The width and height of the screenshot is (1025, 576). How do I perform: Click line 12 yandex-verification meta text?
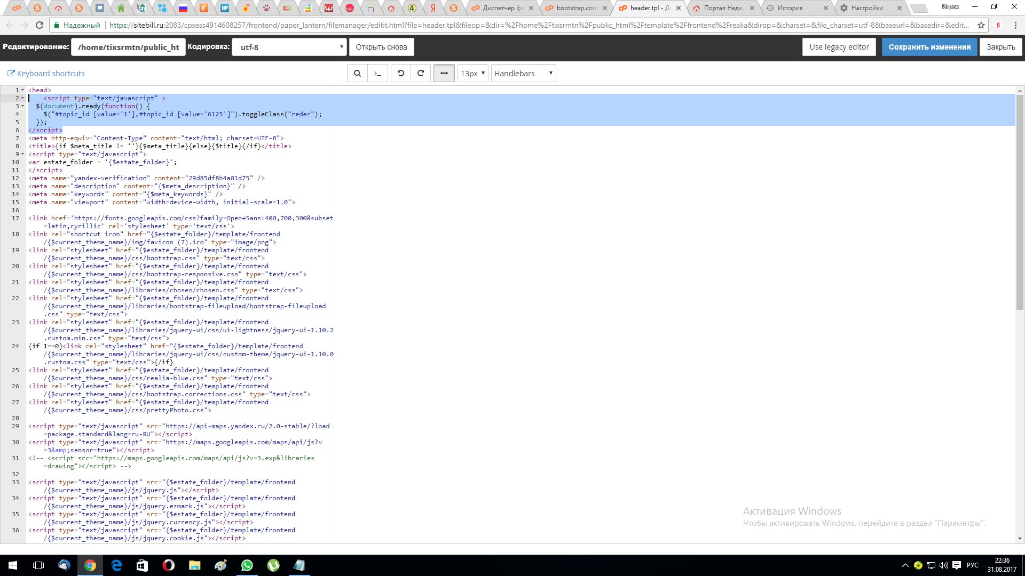tap(147, 178)
